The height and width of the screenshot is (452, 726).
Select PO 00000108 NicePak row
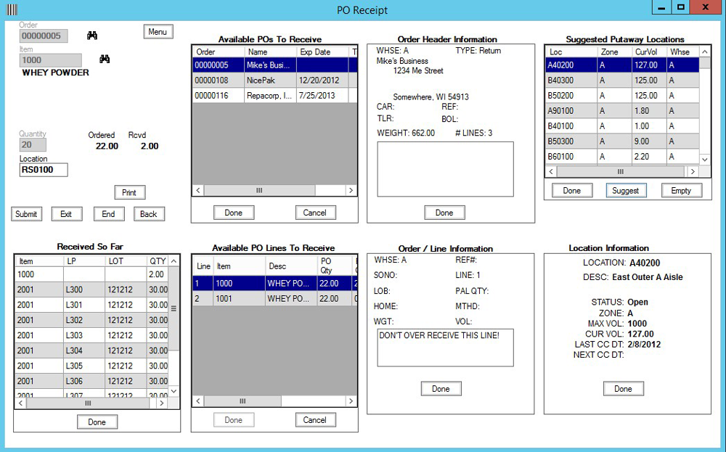coord(274,80)
